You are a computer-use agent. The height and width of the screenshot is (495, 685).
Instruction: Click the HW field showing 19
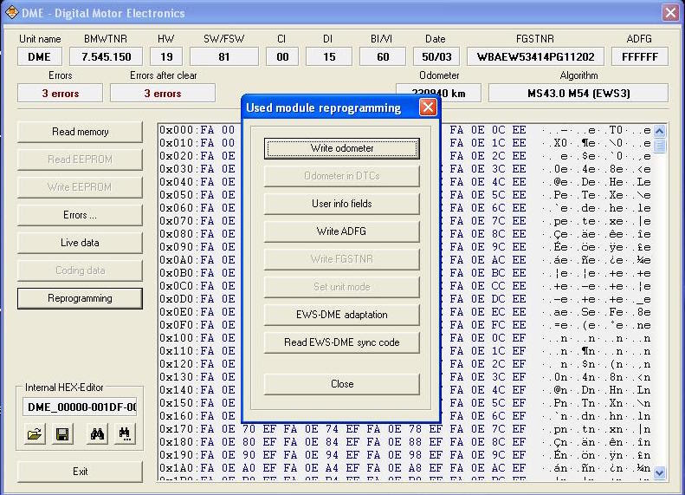pyautogui.click(x=166, y=57)
